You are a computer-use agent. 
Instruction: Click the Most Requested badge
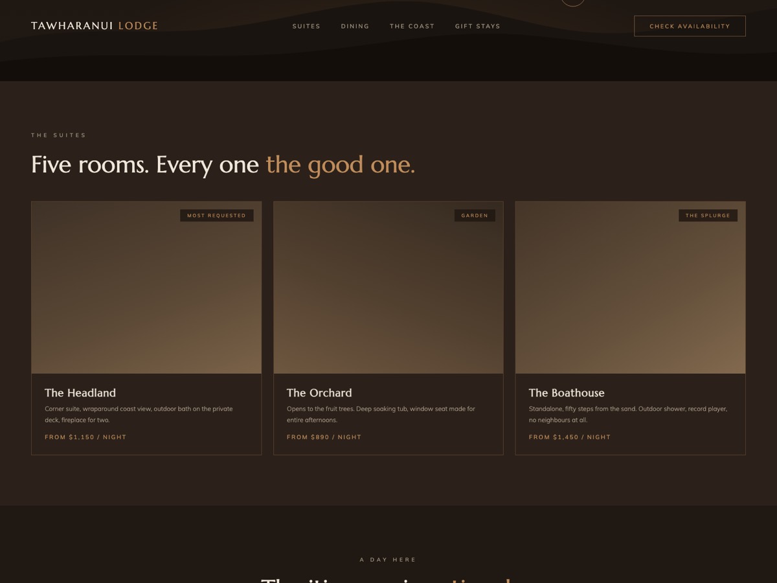[x=216, y=216]
